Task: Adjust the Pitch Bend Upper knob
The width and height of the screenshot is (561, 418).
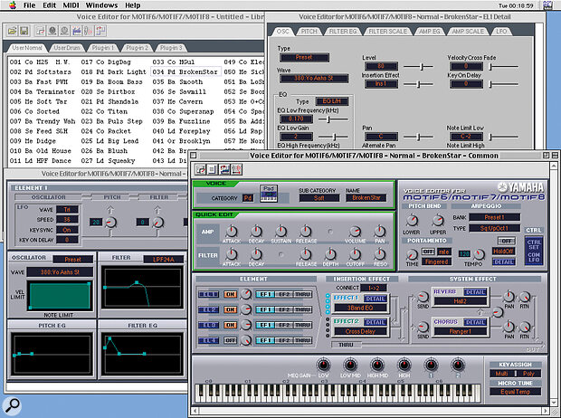Action: (438, 221)
